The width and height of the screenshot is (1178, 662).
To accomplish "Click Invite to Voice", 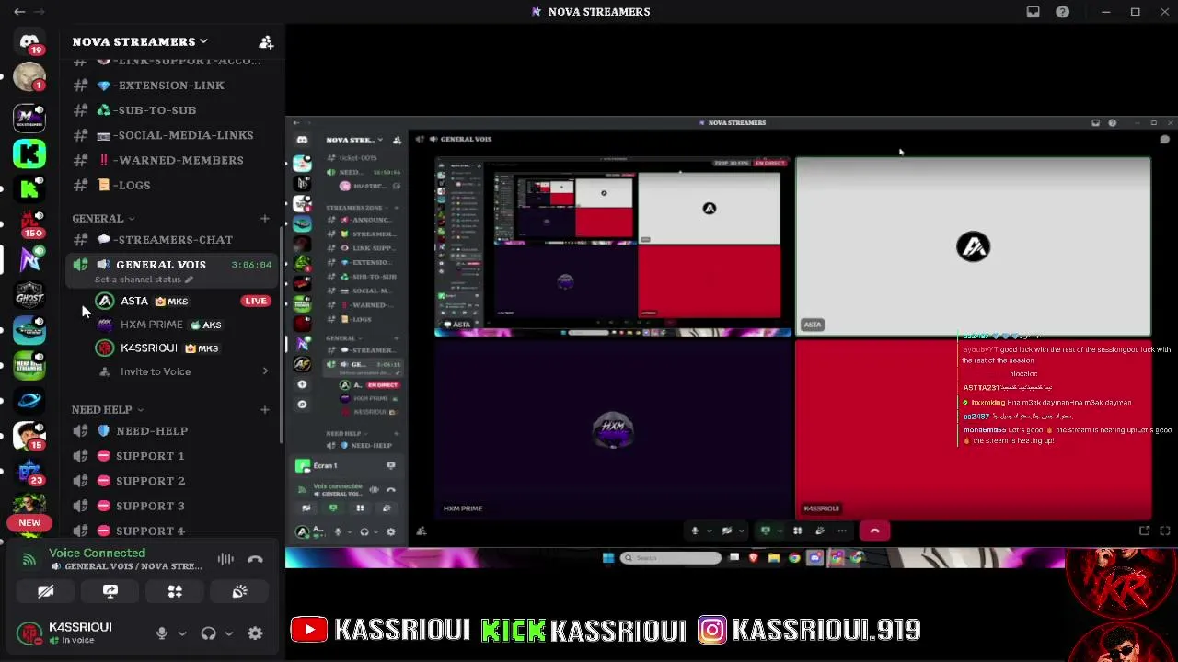I will (156, 371).
